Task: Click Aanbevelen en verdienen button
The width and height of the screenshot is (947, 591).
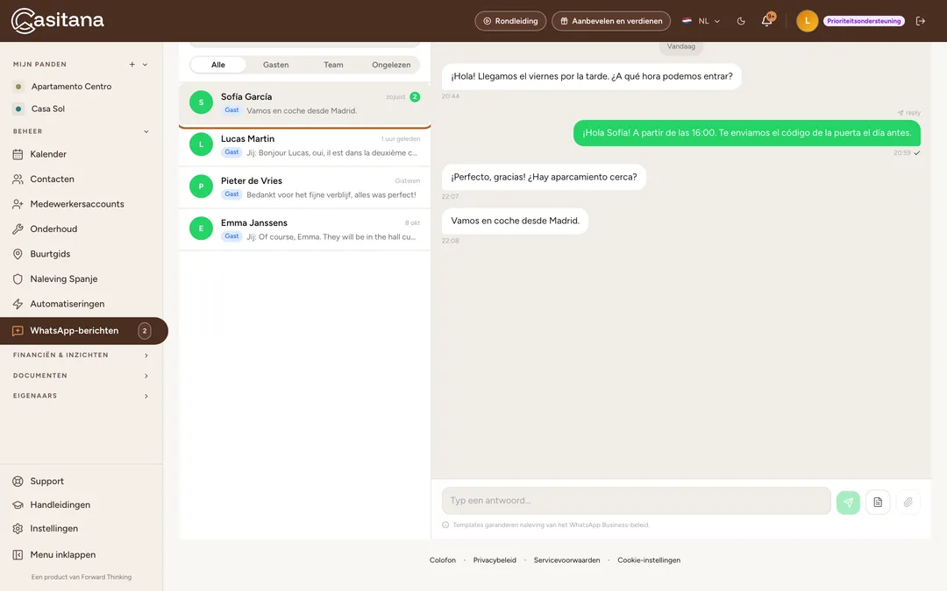Action: tap(610, 21)
